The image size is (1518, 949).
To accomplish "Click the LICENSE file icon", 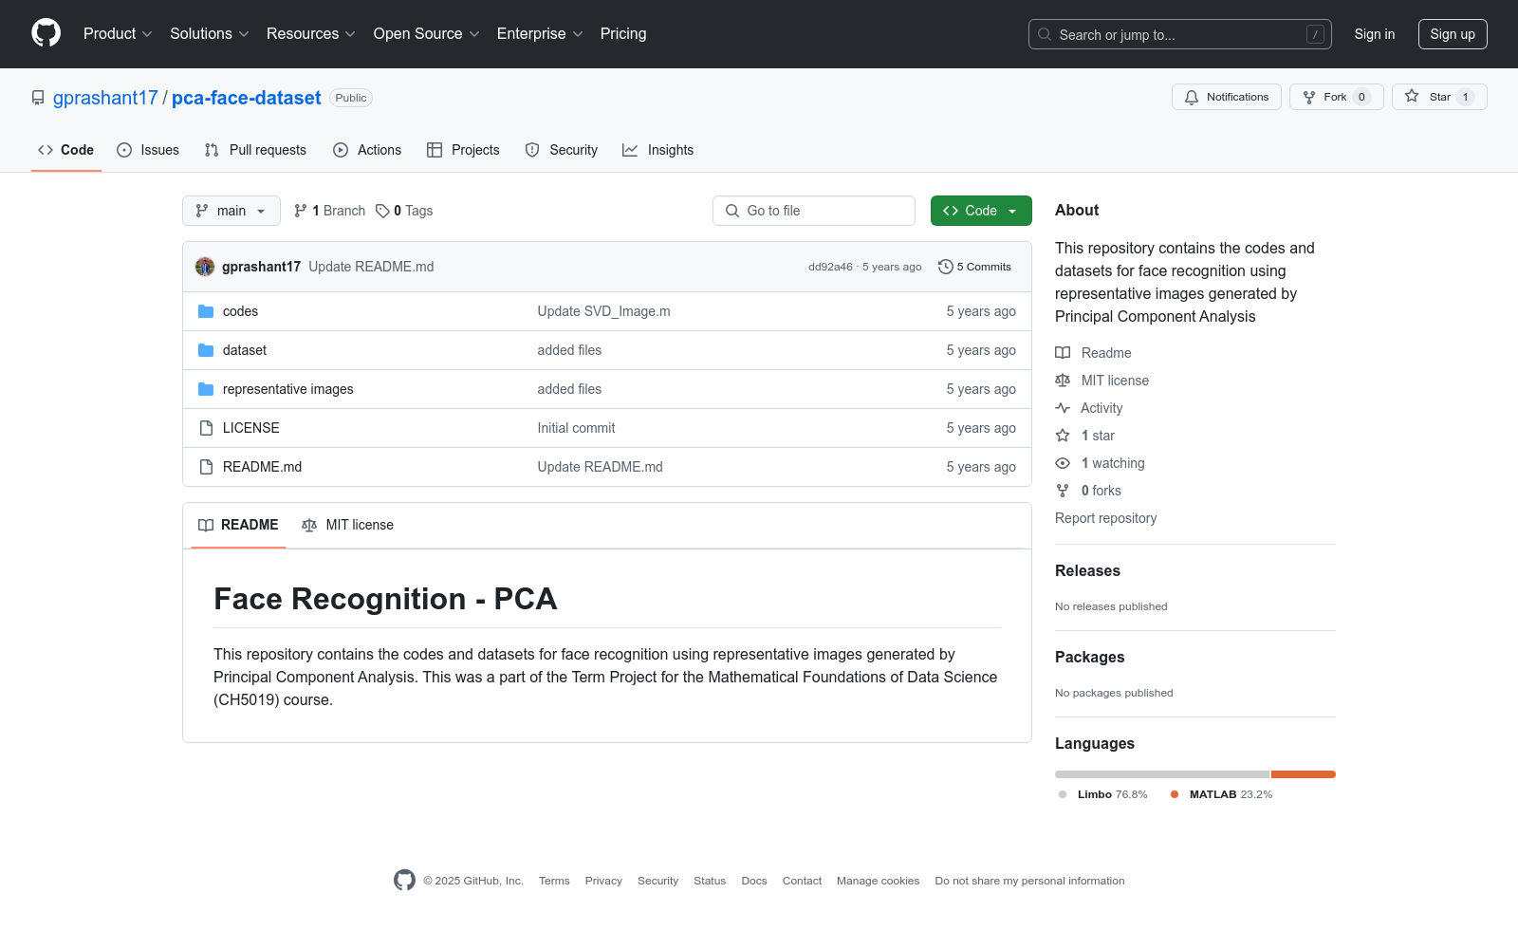I will pyautogui.click(x=206, y=428).
